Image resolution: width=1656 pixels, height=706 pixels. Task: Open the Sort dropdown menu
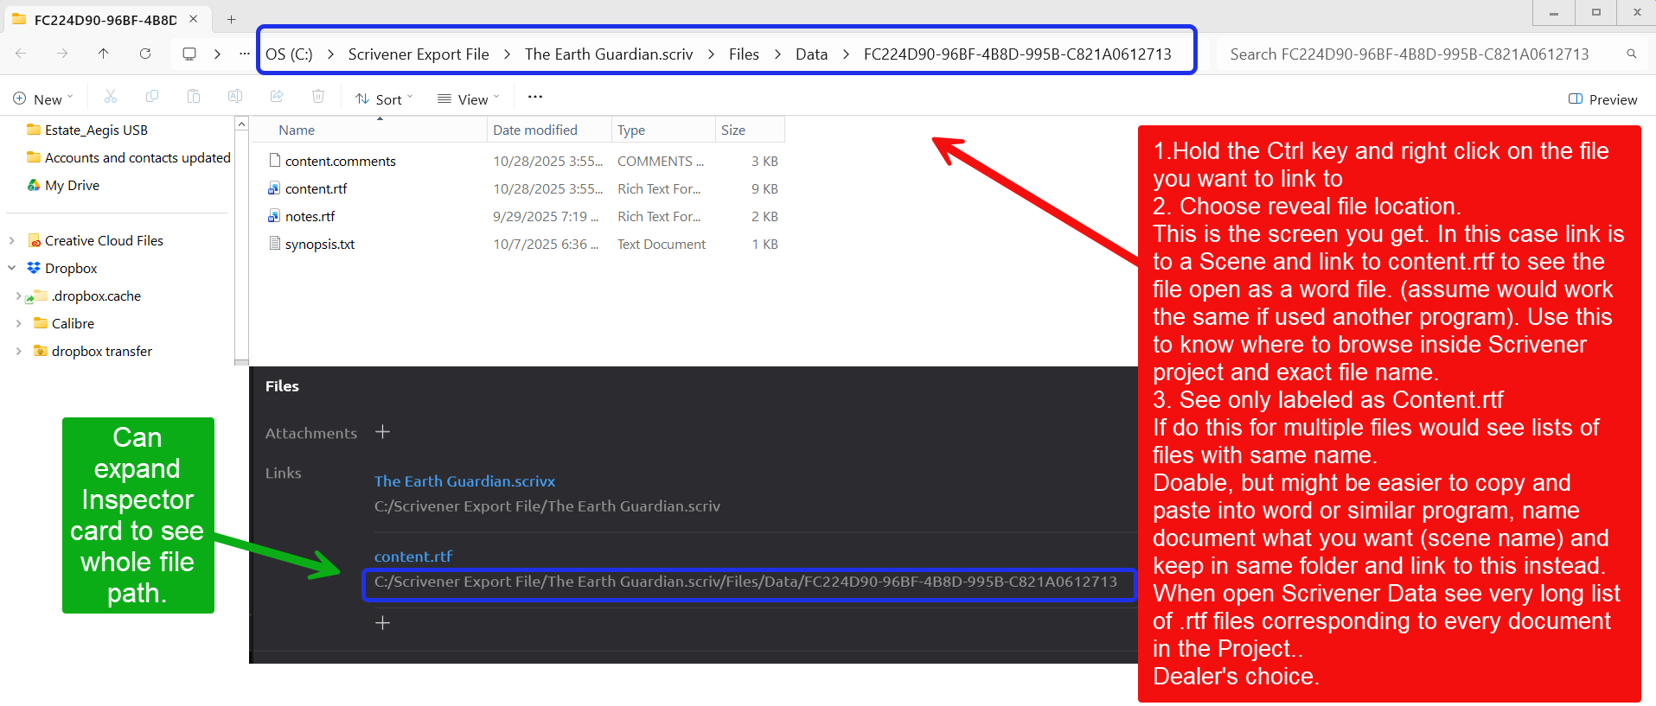tap(384, 99)
